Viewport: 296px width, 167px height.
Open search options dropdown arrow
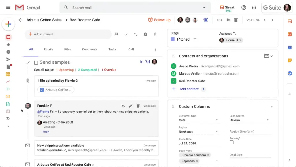204,8
